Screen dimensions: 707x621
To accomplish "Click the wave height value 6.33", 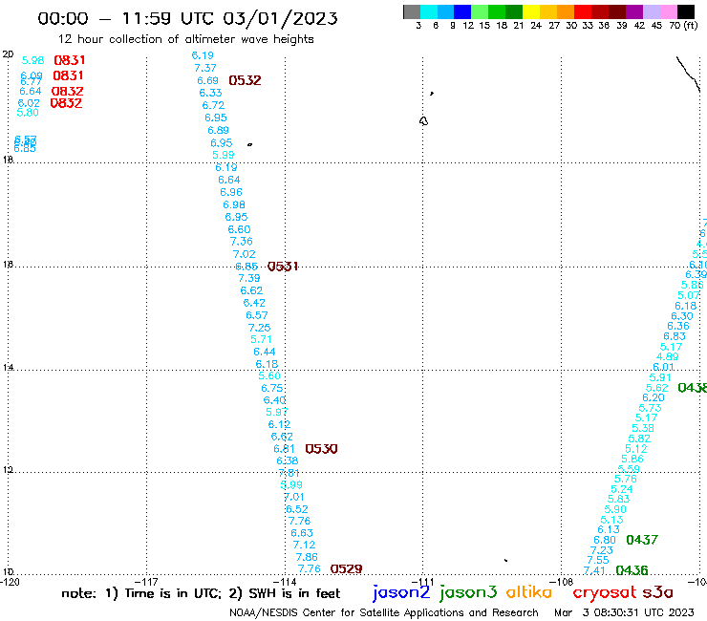I will point(210,93).
